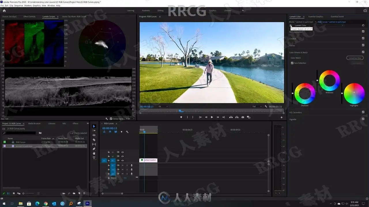Screen dimensions: 369x207
Task: Click the Home icon
Action: point(4,11)
